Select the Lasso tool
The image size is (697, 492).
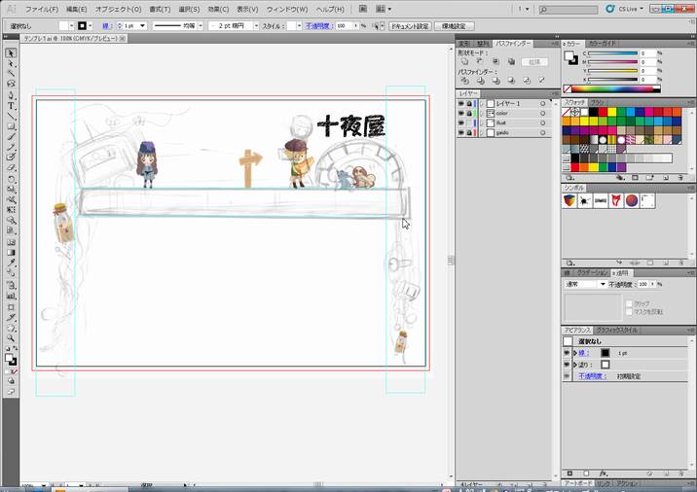[11, 84]
